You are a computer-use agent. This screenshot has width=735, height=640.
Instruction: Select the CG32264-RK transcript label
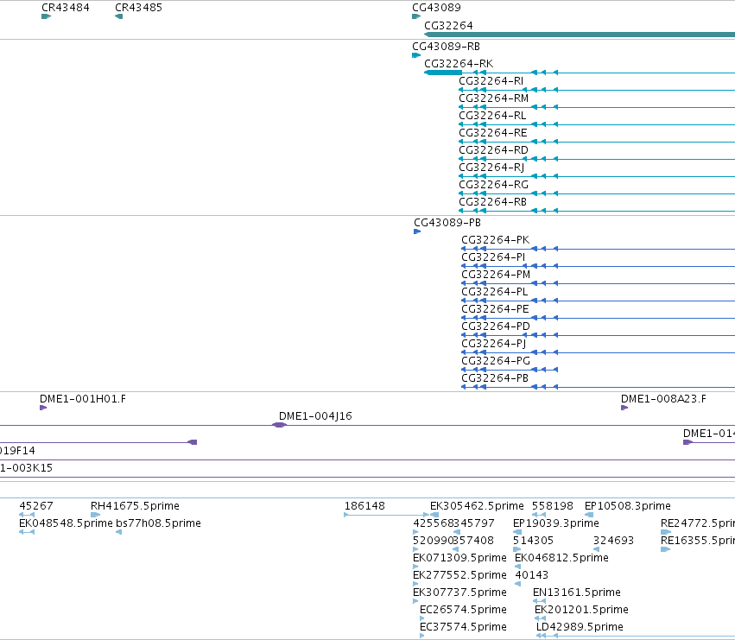tap(459, 64)
